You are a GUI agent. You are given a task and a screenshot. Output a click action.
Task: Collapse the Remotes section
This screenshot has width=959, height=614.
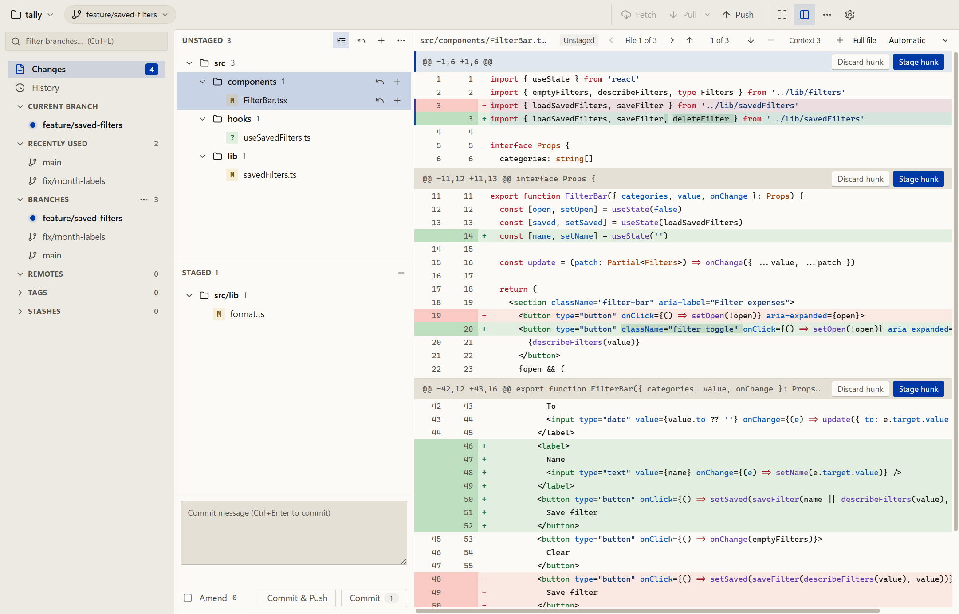tap(20, 274)
